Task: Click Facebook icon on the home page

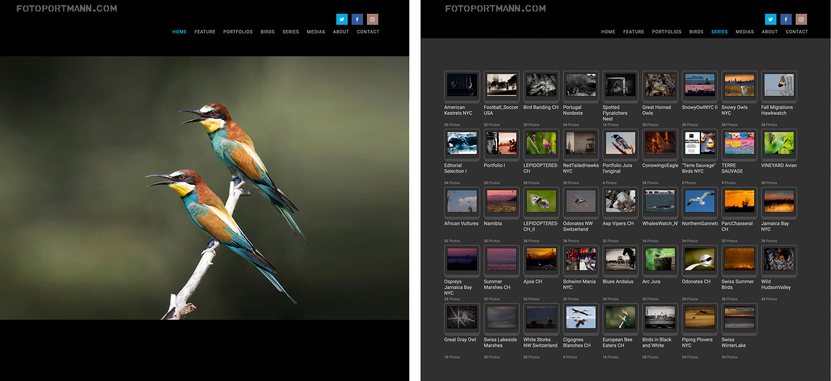Action: (x=357, y=20)
